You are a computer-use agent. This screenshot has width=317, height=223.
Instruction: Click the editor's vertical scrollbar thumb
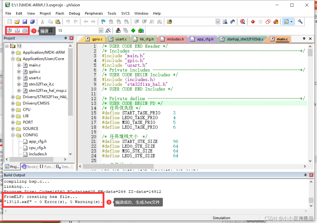point(310,53)
